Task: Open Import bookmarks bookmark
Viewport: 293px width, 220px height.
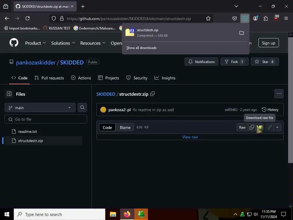Action: [x=22, y=28]
